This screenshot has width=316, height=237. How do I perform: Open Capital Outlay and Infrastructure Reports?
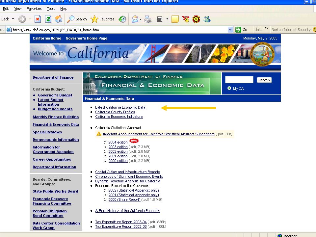pyautogui.click(x=128, y=172)
